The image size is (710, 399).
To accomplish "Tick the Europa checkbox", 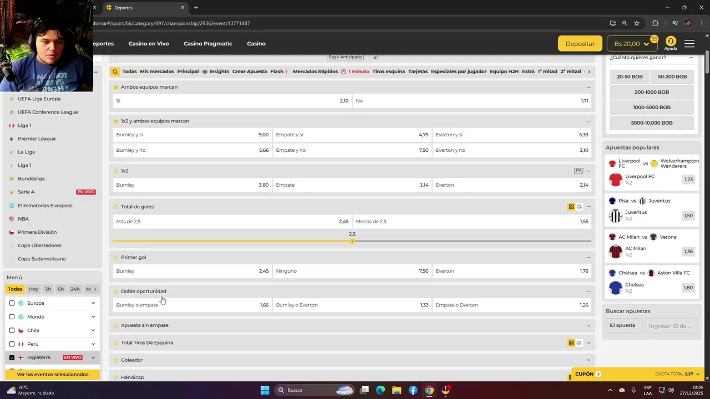I will (x=12, y=303).
